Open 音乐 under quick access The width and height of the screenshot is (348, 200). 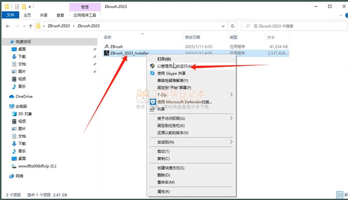(22, 86)
